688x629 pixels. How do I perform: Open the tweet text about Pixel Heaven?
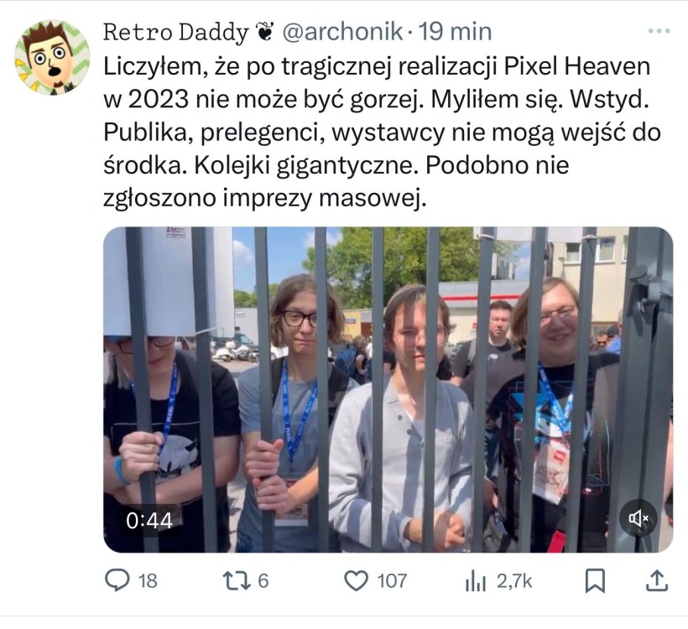(x=382, y=132)
